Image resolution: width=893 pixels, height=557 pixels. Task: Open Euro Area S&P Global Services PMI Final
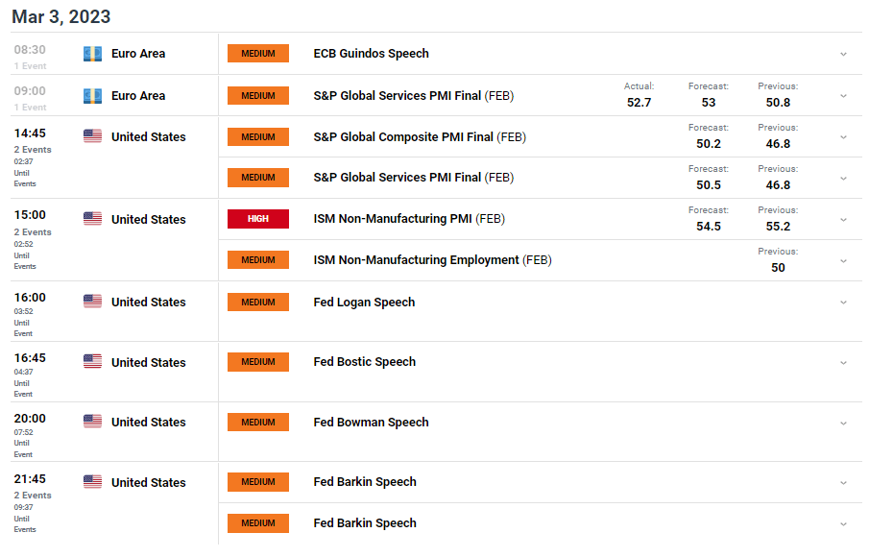point(414,96)
